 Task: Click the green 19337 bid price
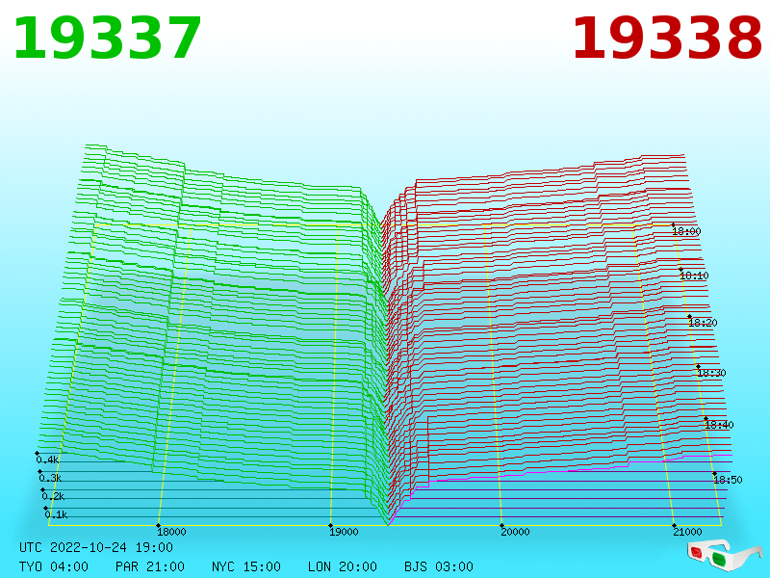(x=107, y=39)
